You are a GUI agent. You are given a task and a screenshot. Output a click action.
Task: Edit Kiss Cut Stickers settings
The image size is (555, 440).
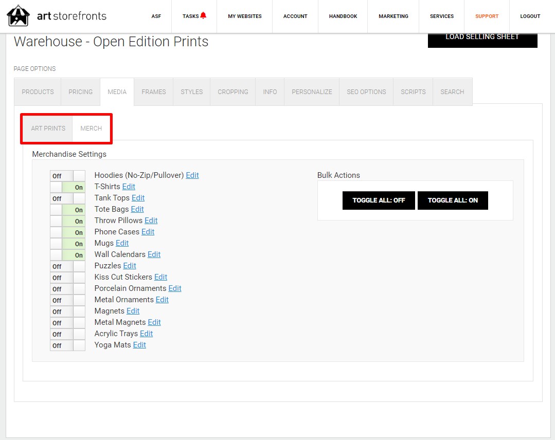click(x=160, y=277)
